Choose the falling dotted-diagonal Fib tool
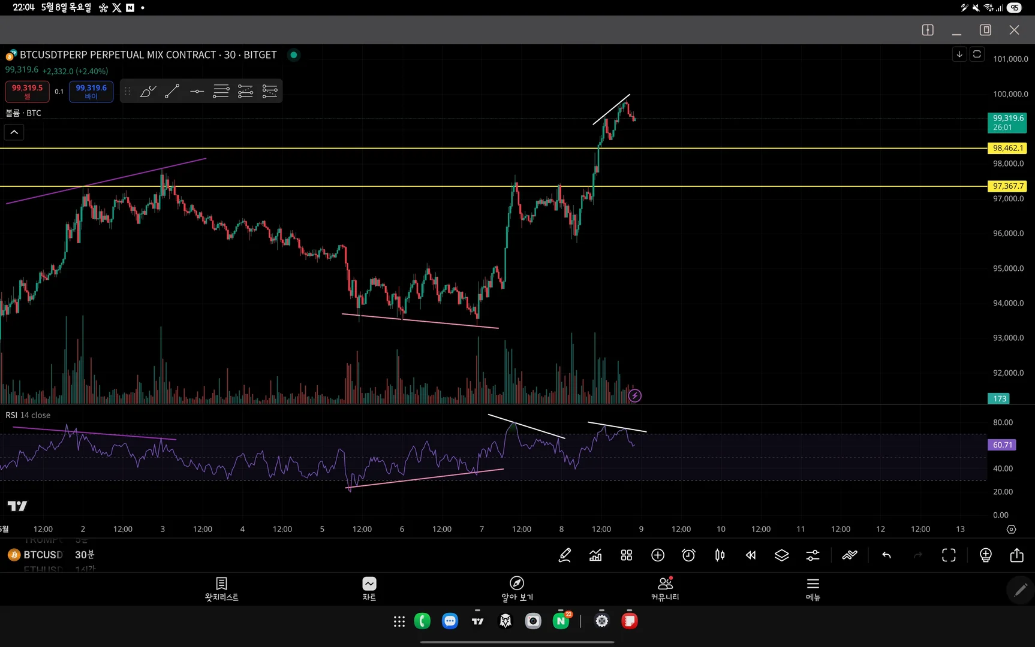The width and height of the screenshot is (1035, 647). click(270, 91)
